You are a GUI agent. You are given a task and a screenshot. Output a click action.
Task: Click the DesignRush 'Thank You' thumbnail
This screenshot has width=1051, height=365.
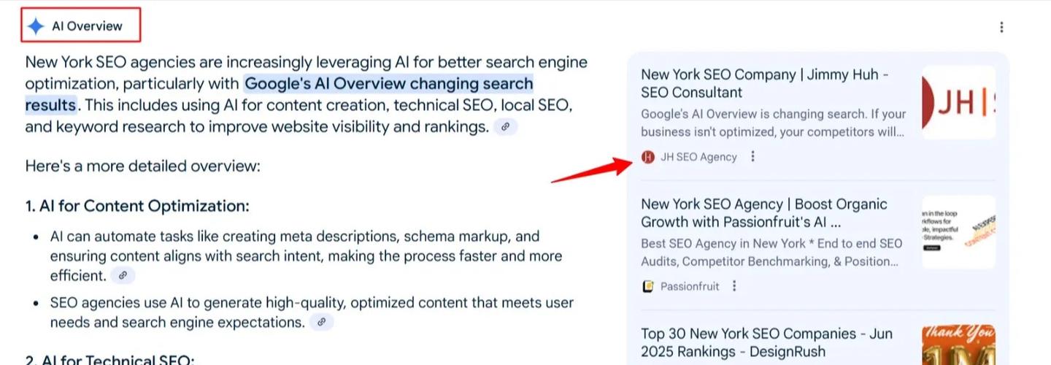click(959, 345)
